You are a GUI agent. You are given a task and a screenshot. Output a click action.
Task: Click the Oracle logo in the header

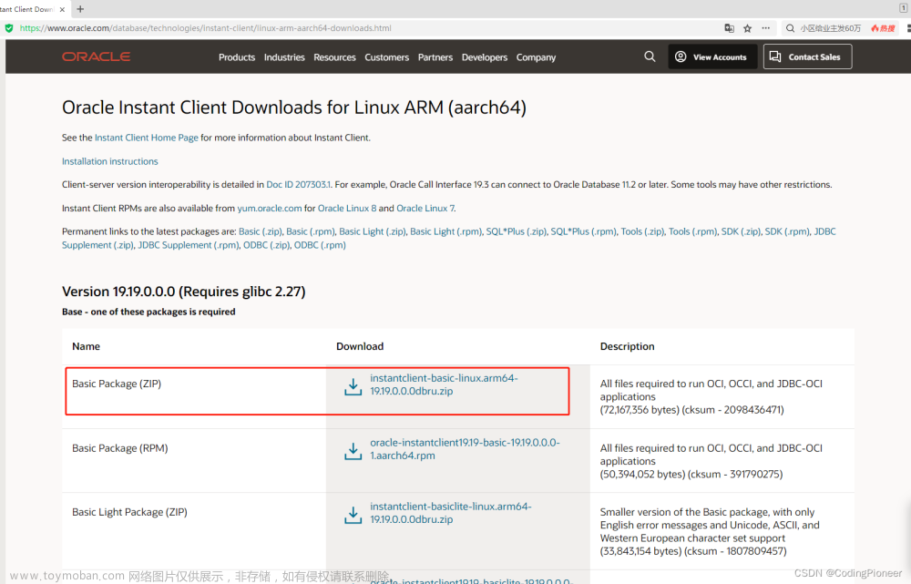point(97,57)
